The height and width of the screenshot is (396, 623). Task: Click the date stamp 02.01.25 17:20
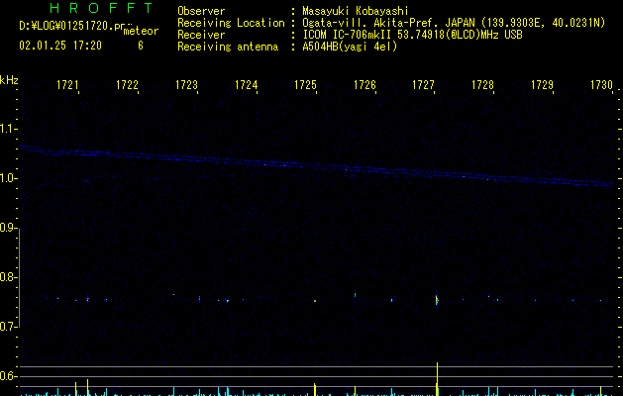click(60, 46)
